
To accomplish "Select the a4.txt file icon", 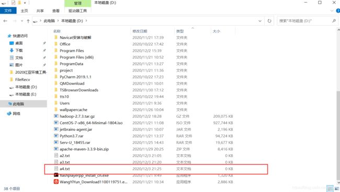I will click(x=56, y=168).
